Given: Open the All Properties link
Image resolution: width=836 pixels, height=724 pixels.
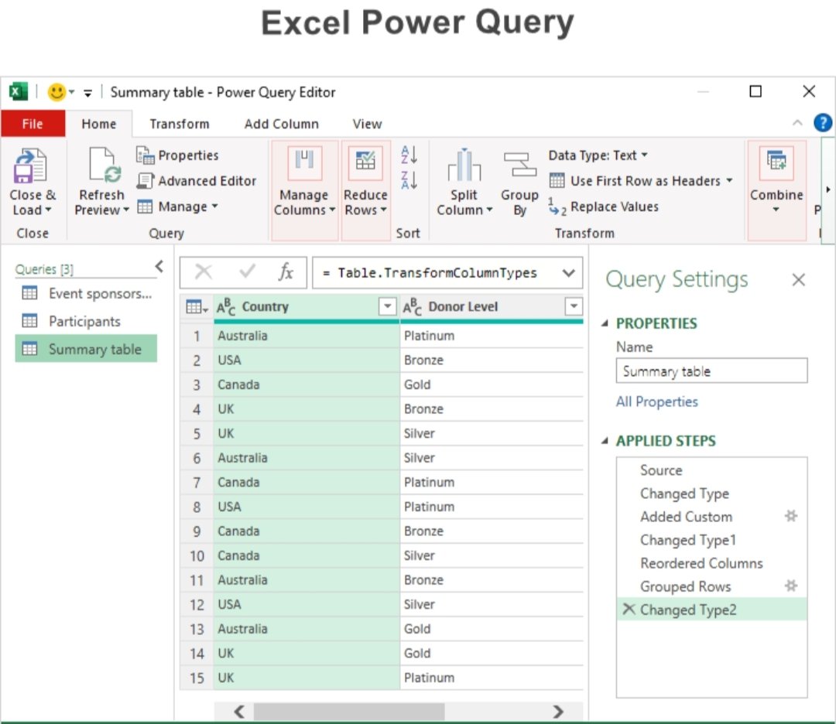Looking at the screenshot, I should (656, 401).
